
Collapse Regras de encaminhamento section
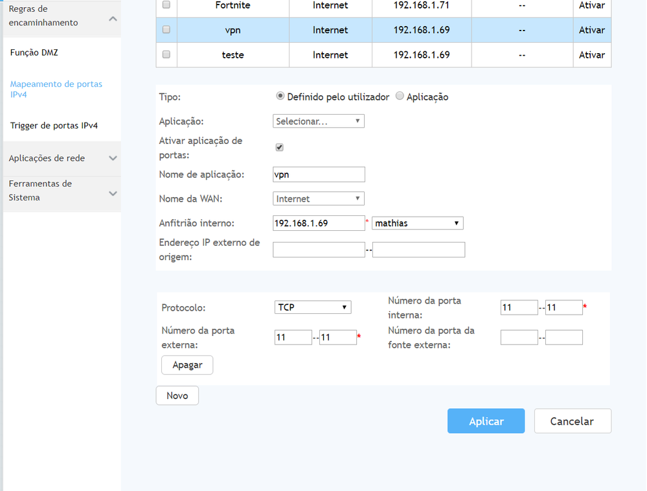pos(113,19)
